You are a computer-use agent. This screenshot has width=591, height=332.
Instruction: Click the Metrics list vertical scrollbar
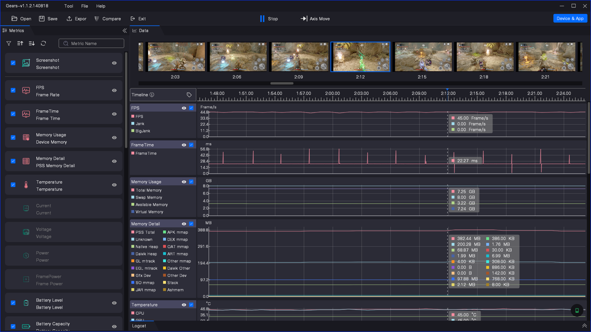(126, 100)
